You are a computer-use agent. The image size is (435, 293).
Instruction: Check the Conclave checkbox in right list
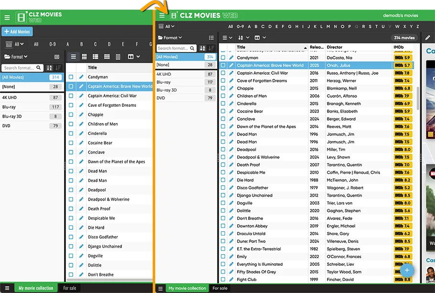[223, 119]
